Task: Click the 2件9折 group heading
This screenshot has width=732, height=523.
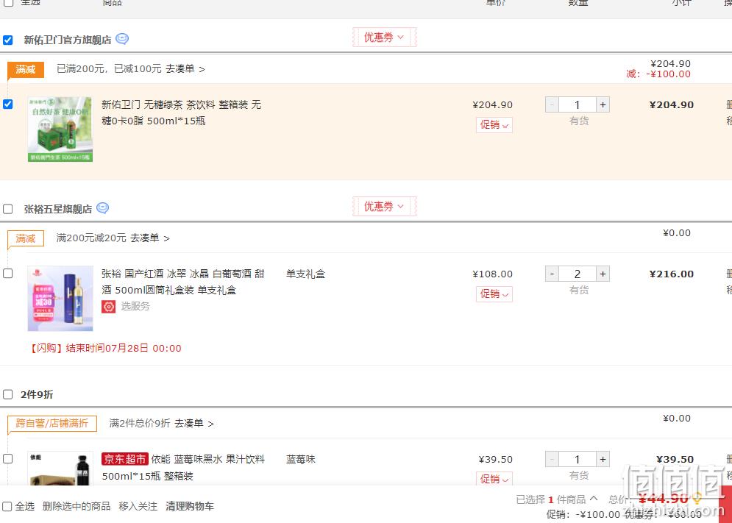Action: (x=37, y=394)
